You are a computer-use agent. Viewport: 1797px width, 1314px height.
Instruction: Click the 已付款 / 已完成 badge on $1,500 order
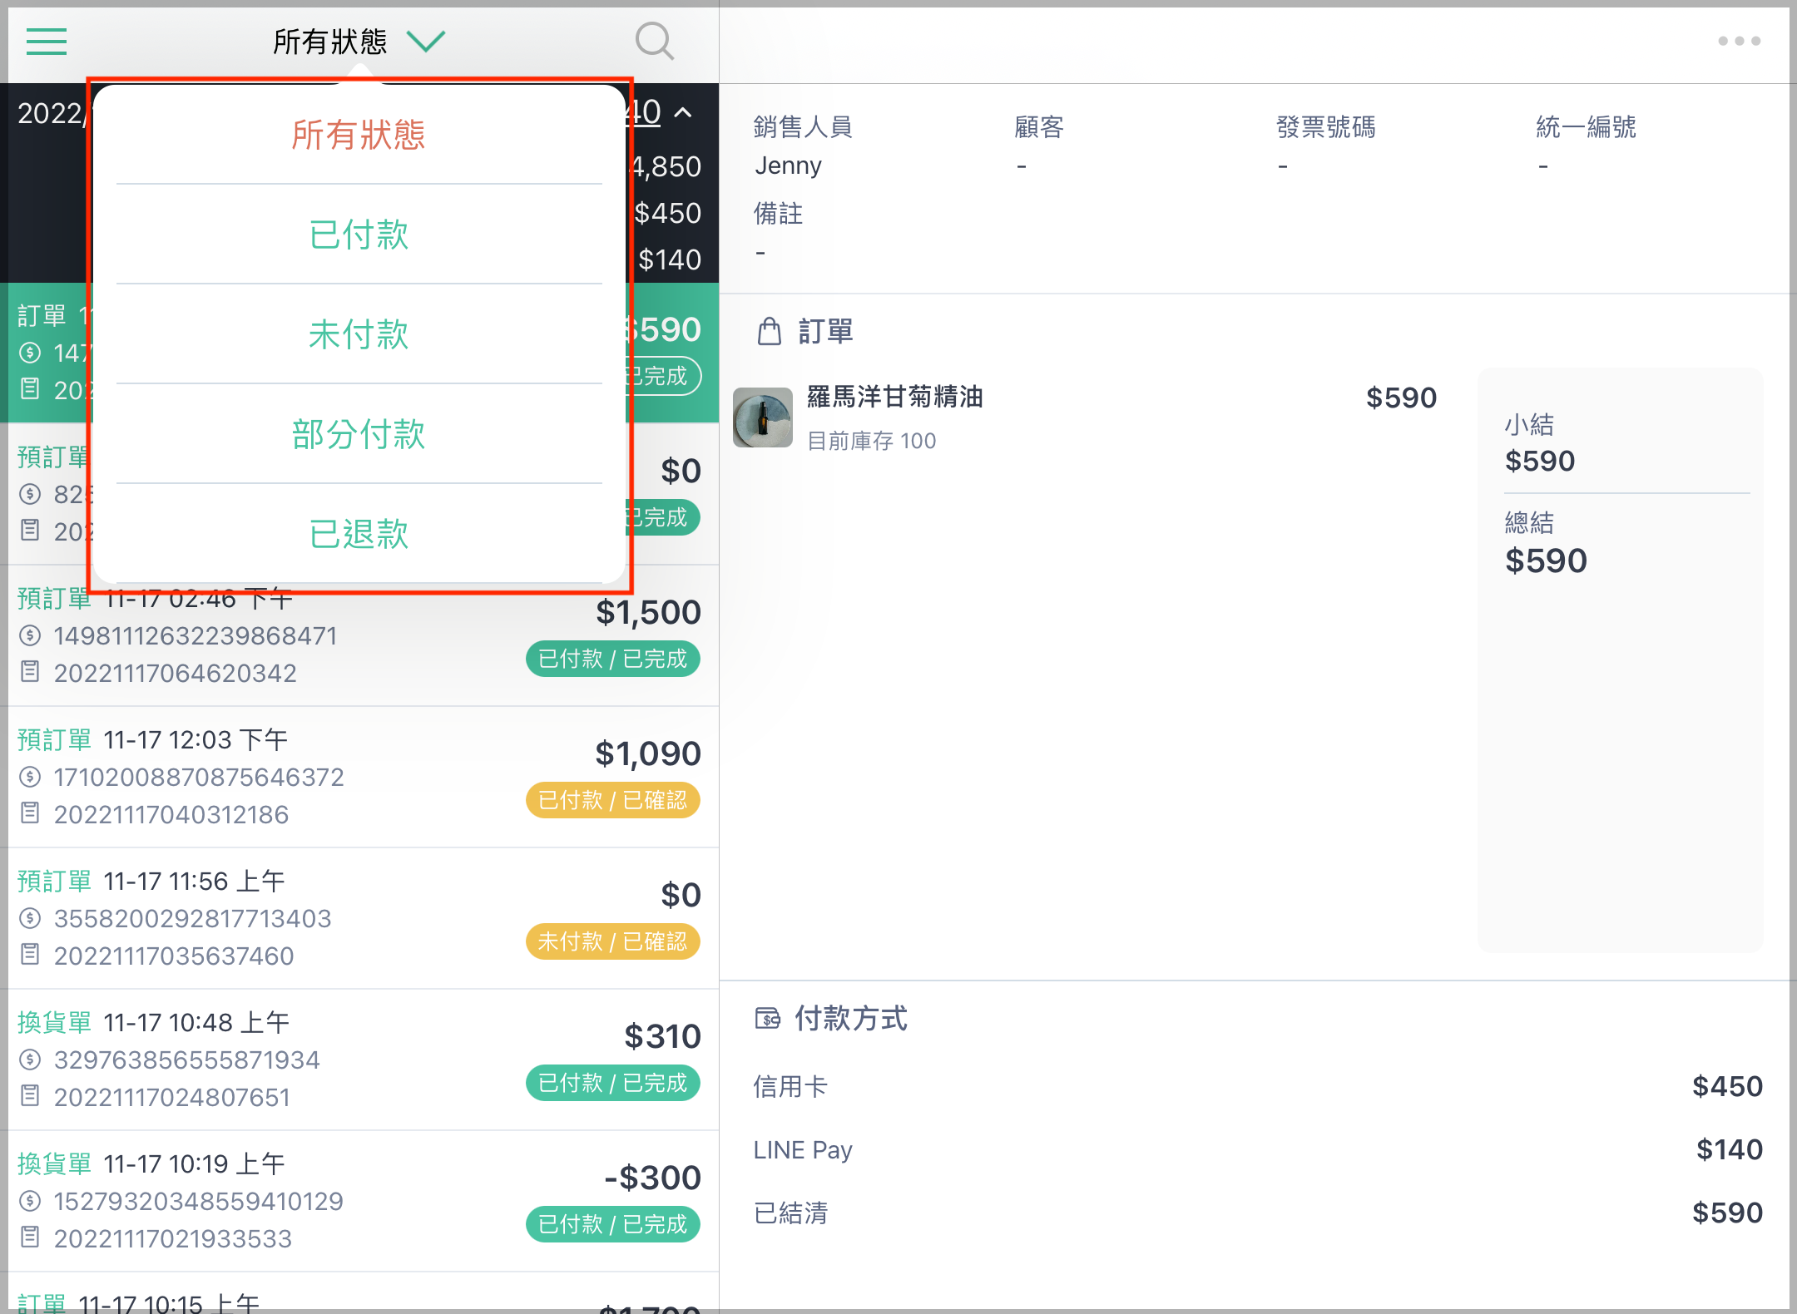click(x=613, y=659)
